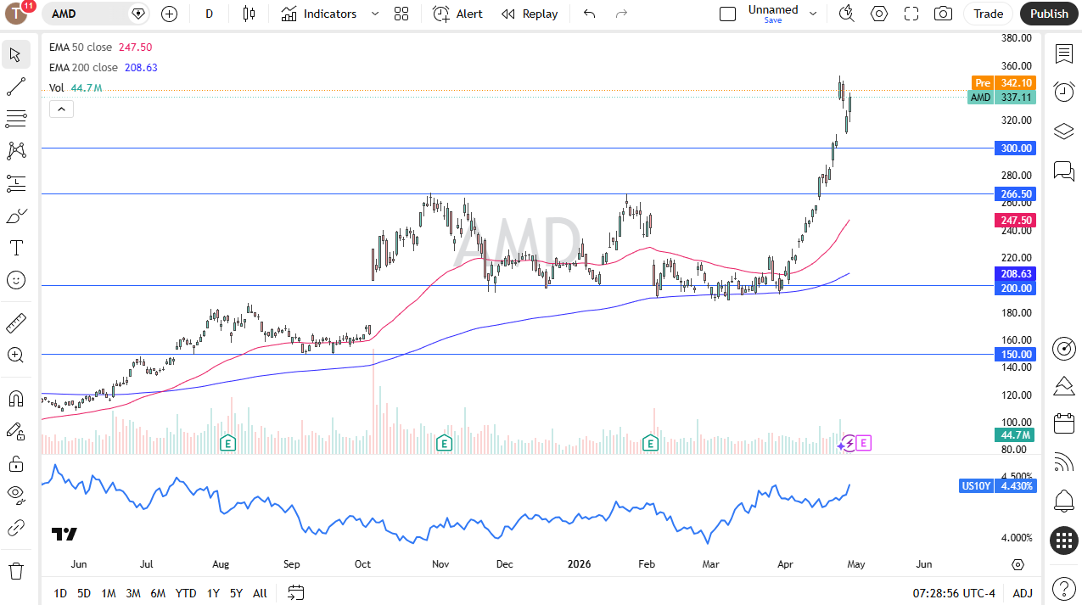The image size is (1082, 605).
Task: Open the Fibonacci retracement tools
Action: coord(15,119)
